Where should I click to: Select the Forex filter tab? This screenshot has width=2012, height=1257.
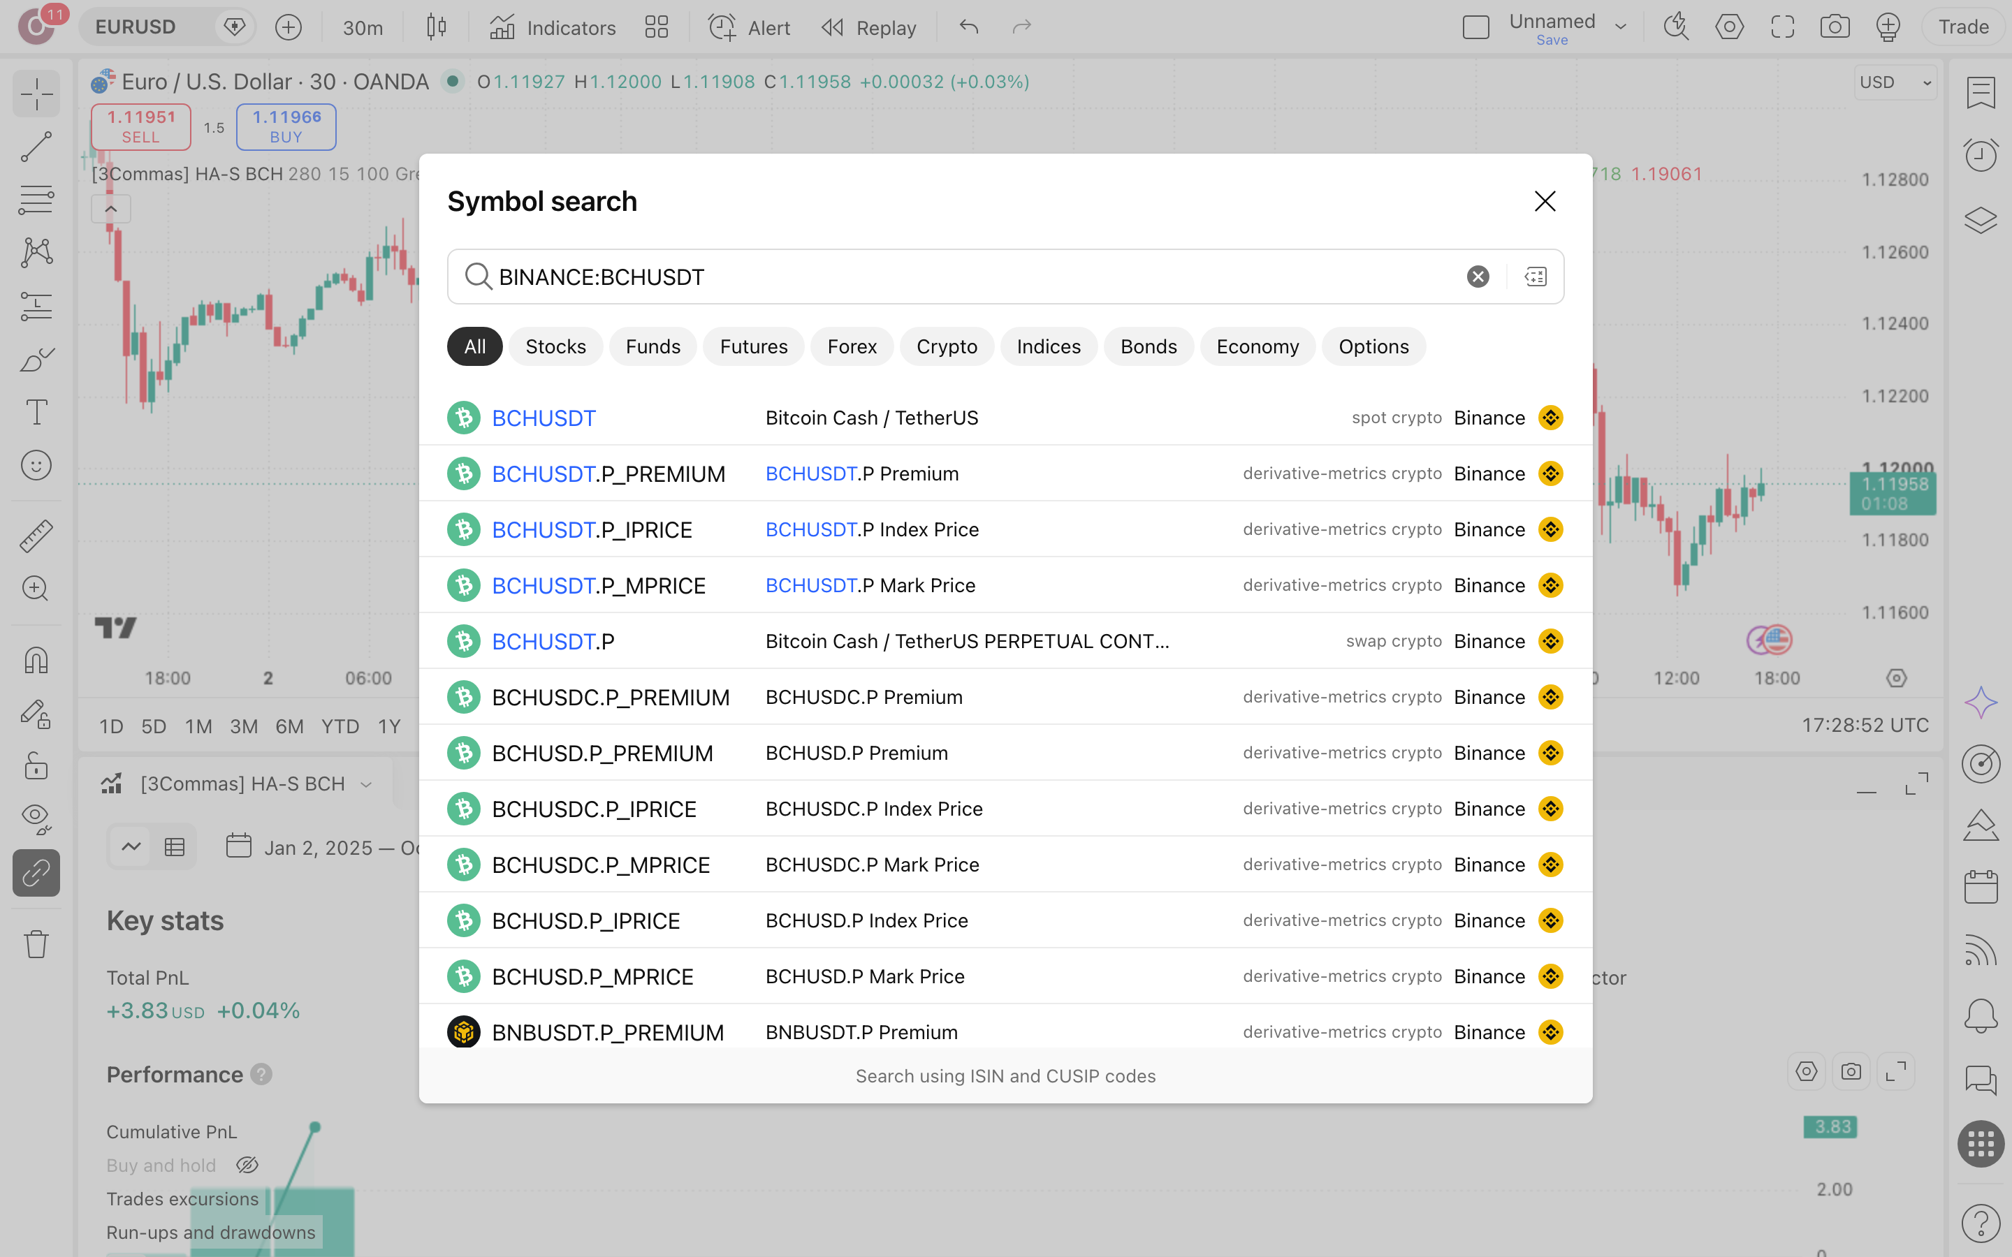click(x=852, y=346)
